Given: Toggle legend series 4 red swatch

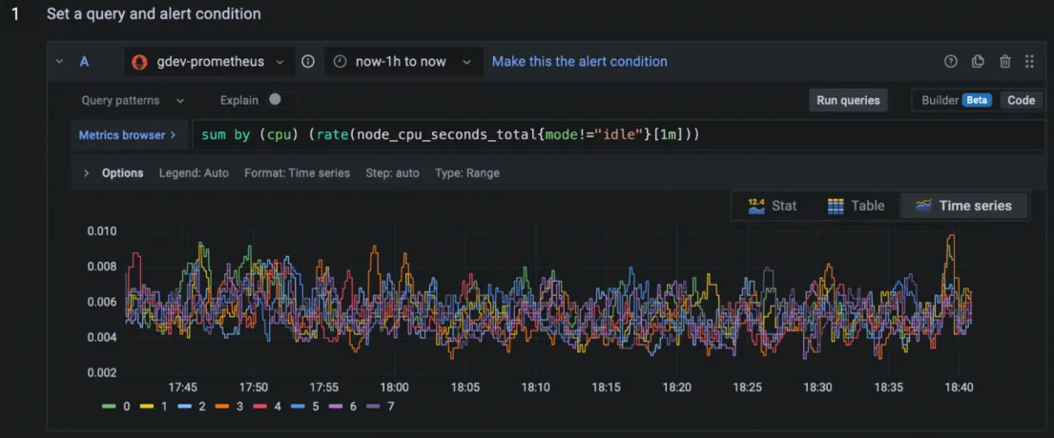Looking at the screenshot, I should (x=259, y=407).
